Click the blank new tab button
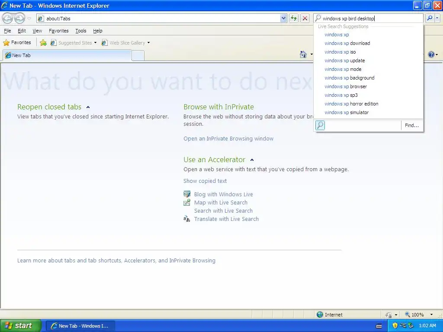The height and width of the screenshot is (332, 443). 138,55
